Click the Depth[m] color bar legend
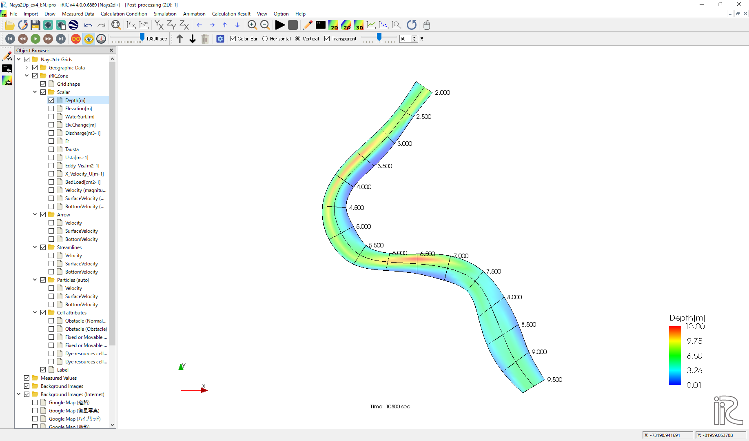 [x=687, y=352]
